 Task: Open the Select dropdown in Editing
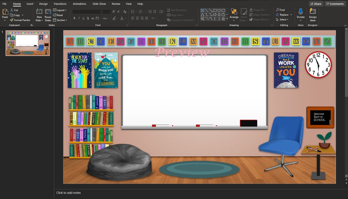pyautogui.click(x=282, y=20)
